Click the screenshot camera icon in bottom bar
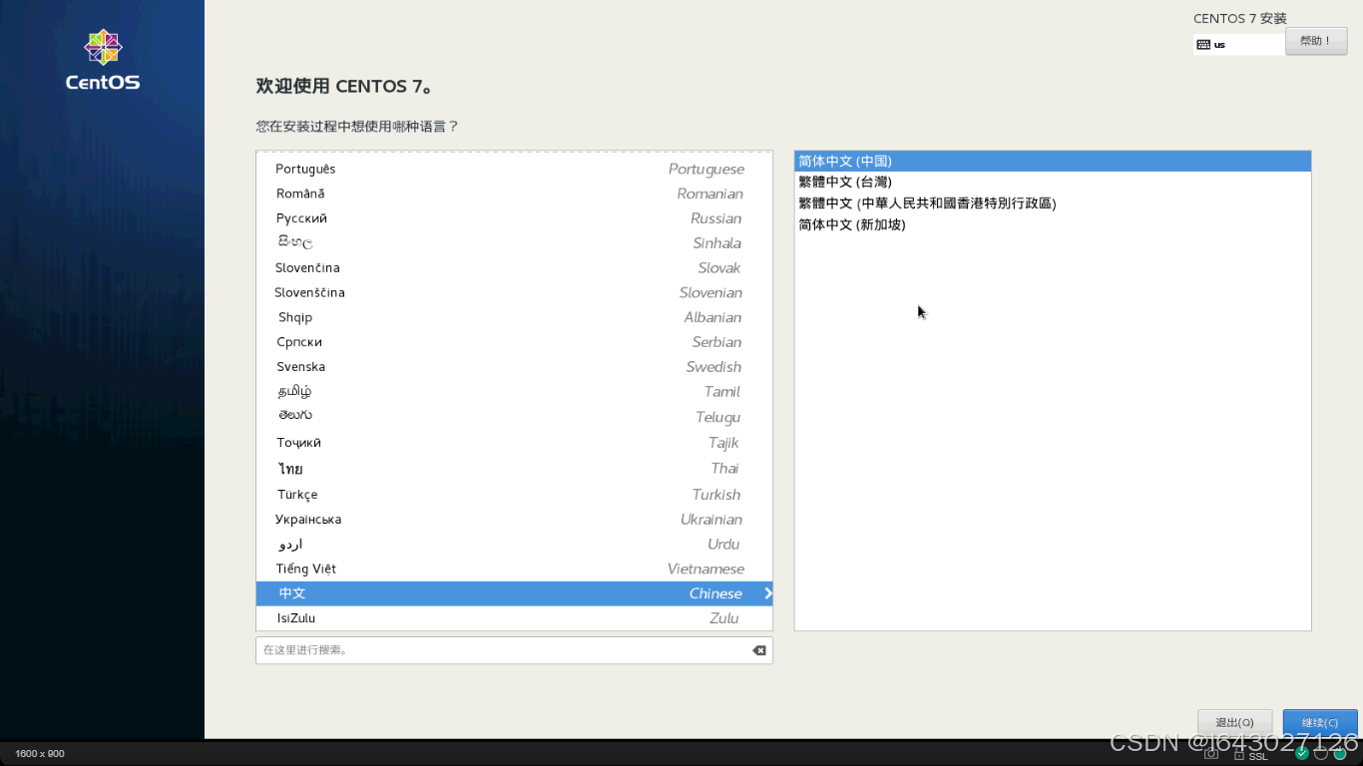 (1211, 754)
